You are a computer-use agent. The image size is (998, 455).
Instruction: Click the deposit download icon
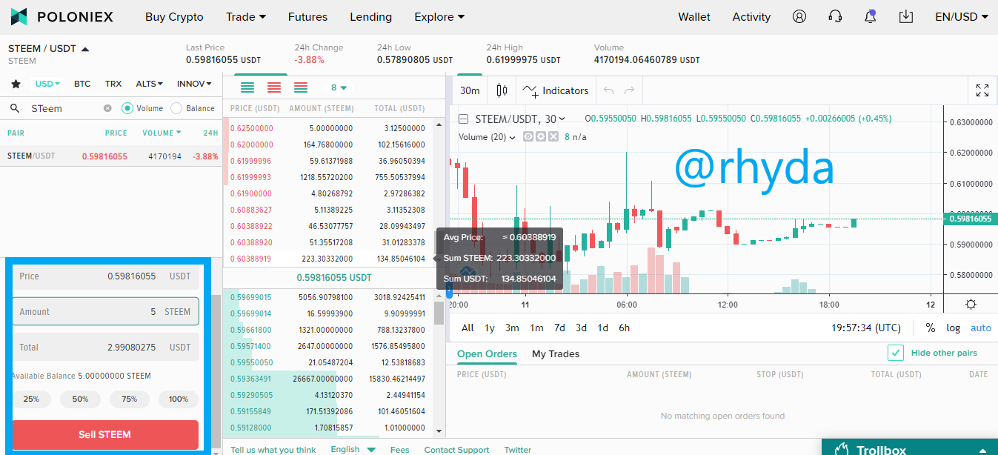906,16
